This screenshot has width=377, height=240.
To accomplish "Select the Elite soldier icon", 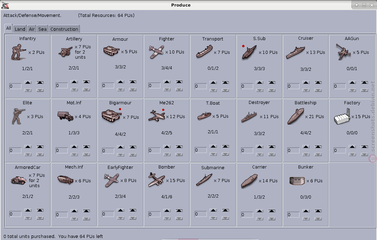I will pyautogui.click(x=19, y=116).
